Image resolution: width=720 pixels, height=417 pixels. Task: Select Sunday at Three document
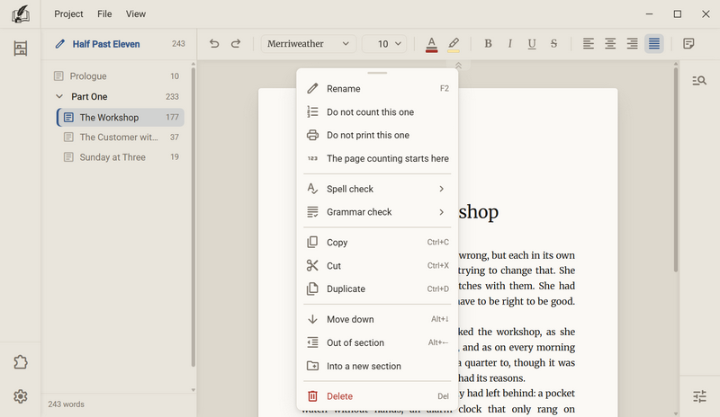point(121,157)
